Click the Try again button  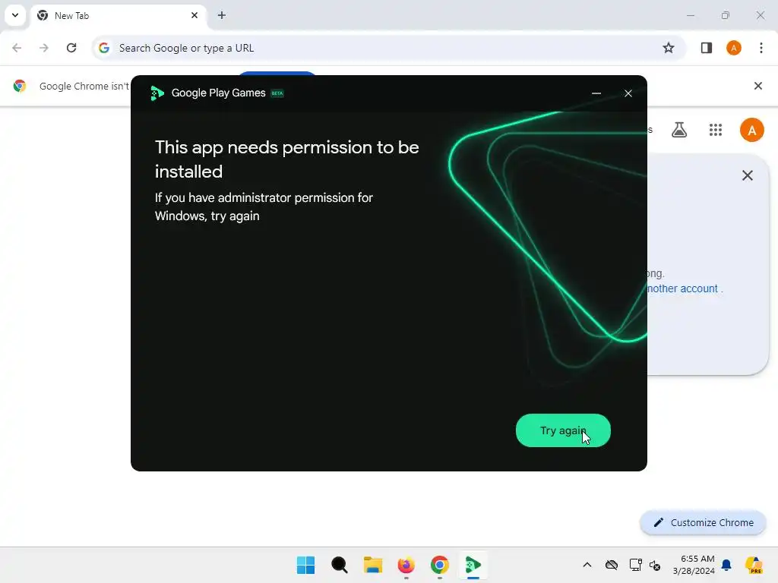point(563,430)
